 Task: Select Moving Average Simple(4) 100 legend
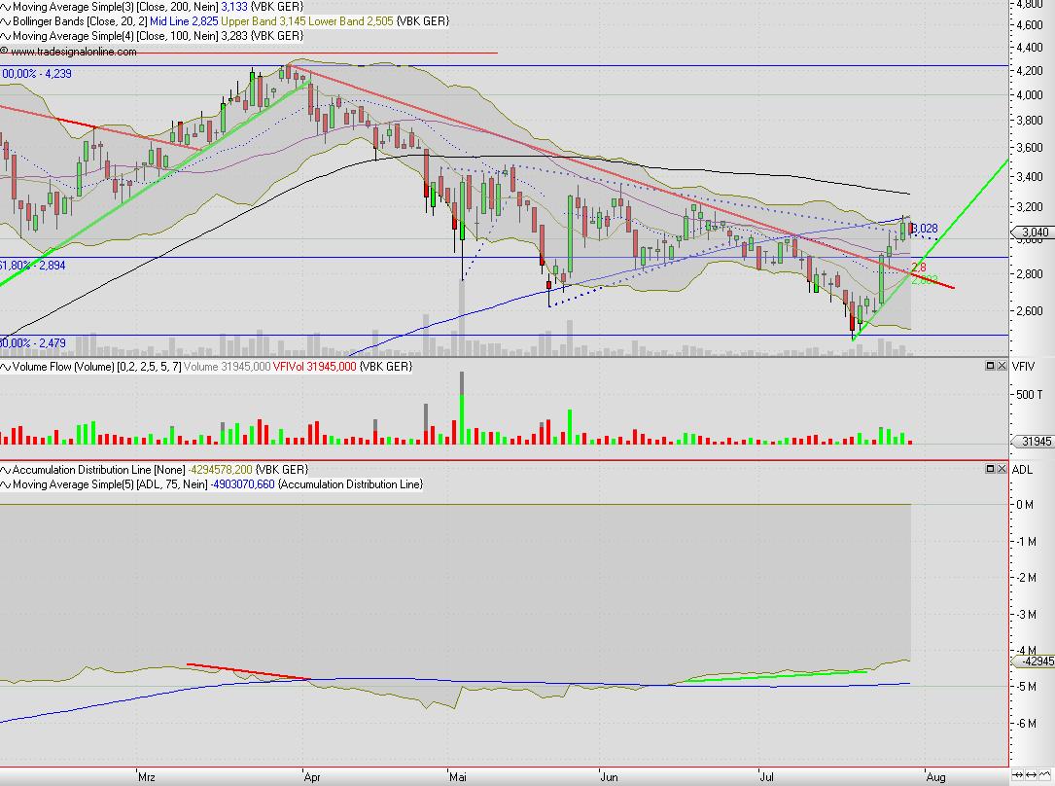(x=116, y=36)
